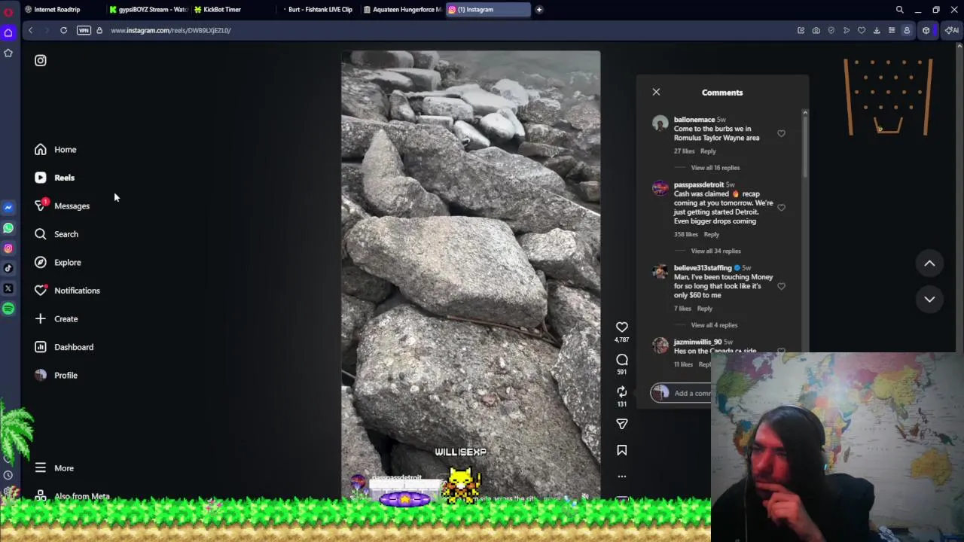This screenshot has height=542, width=964.
Task: Open ballonemace's profile link
Action: (x=694, y=120)
